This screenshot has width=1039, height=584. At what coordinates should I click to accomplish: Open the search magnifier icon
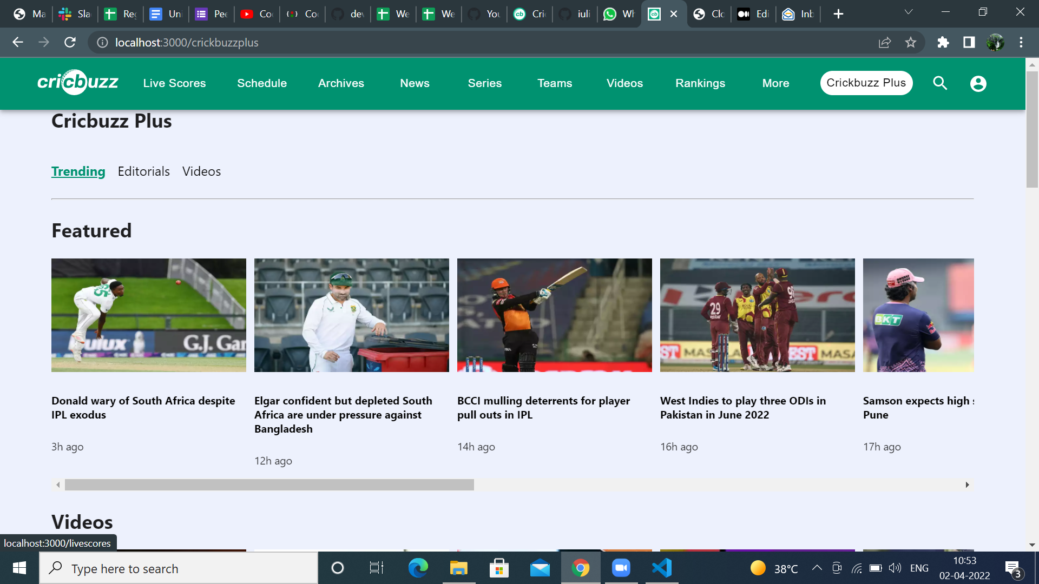[x=940, y=83]
